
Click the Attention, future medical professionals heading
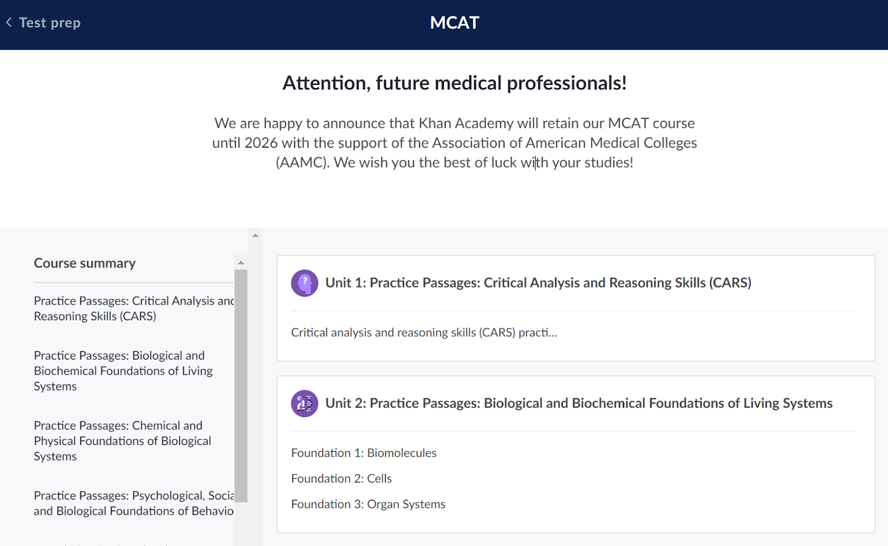point(455,83)
